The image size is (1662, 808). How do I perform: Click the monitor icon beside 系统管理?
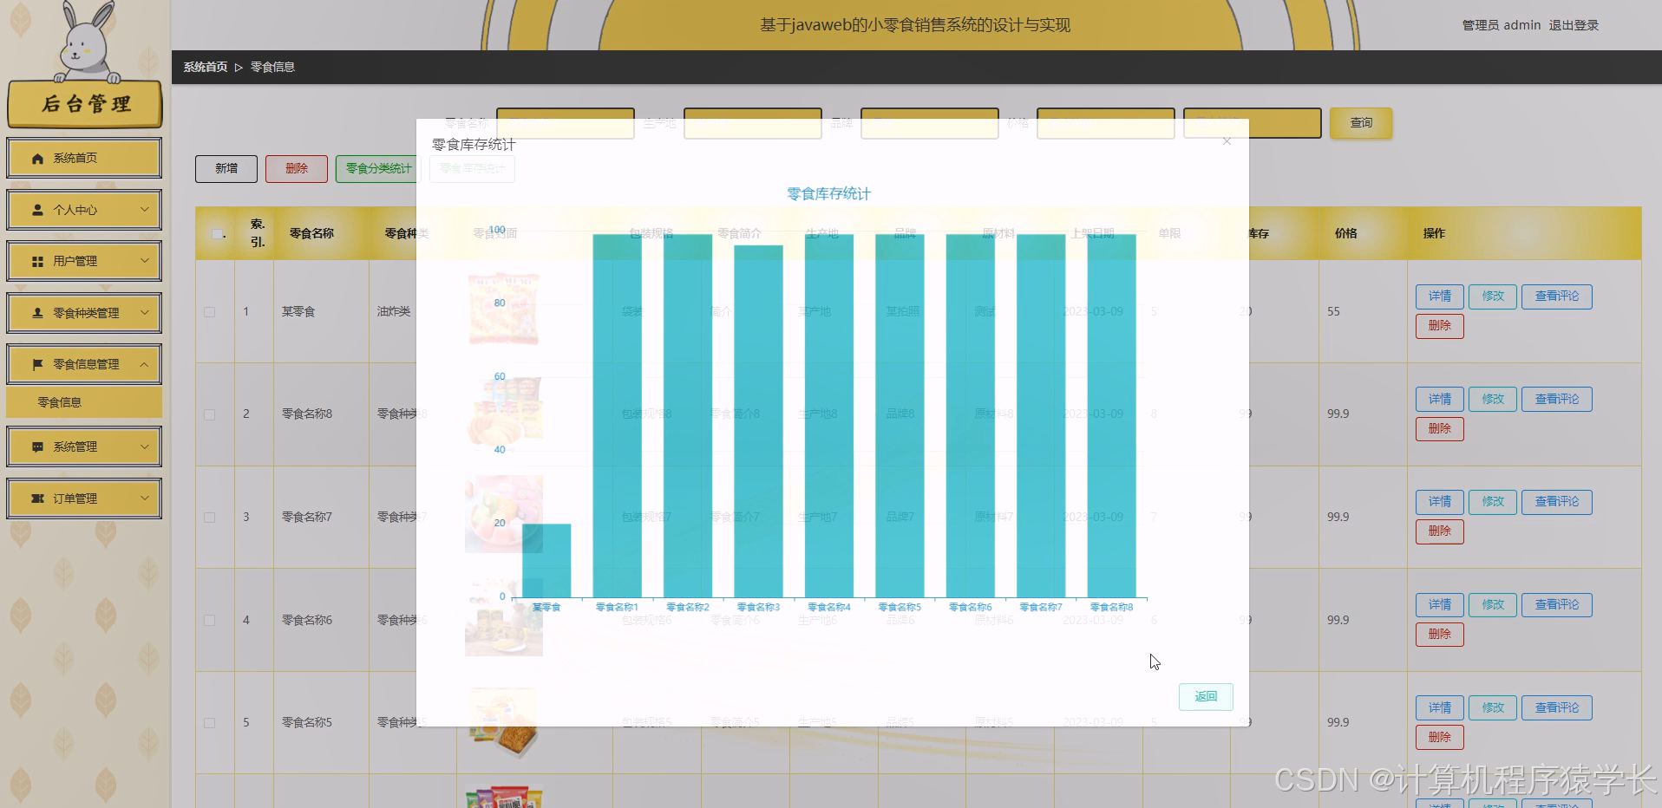click(x=36, y=446)
